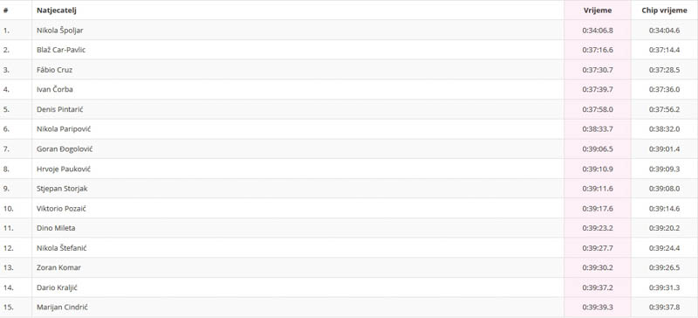Sort by the Chip vrijeme column header
This screenshot has width=698, height=318.
click(x=664, y=10)
